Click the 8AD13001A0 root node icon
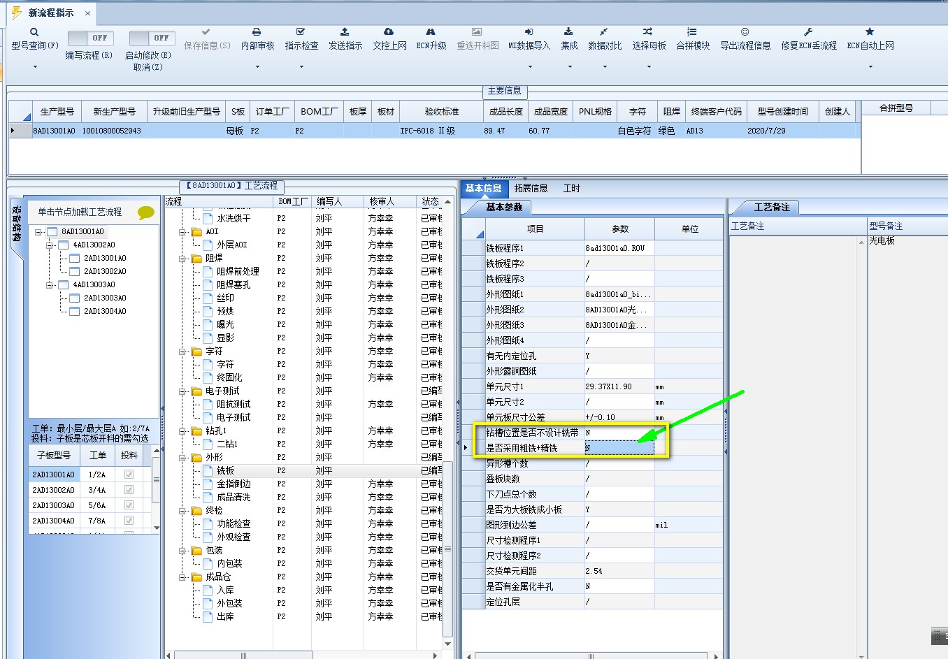Screen dimensions: 948x659 point(52,231)
